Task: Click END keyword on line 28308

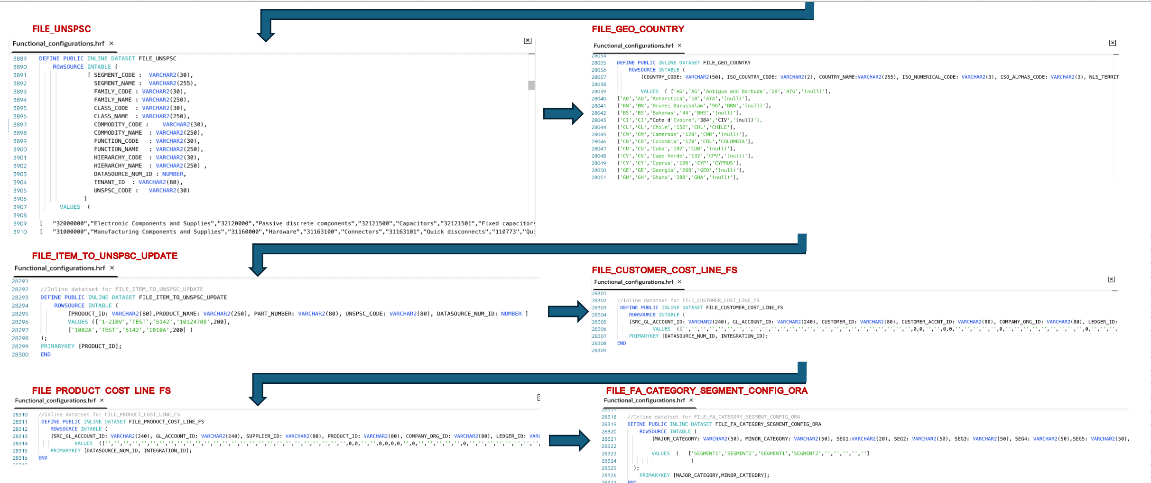Action: coord(622,343)
